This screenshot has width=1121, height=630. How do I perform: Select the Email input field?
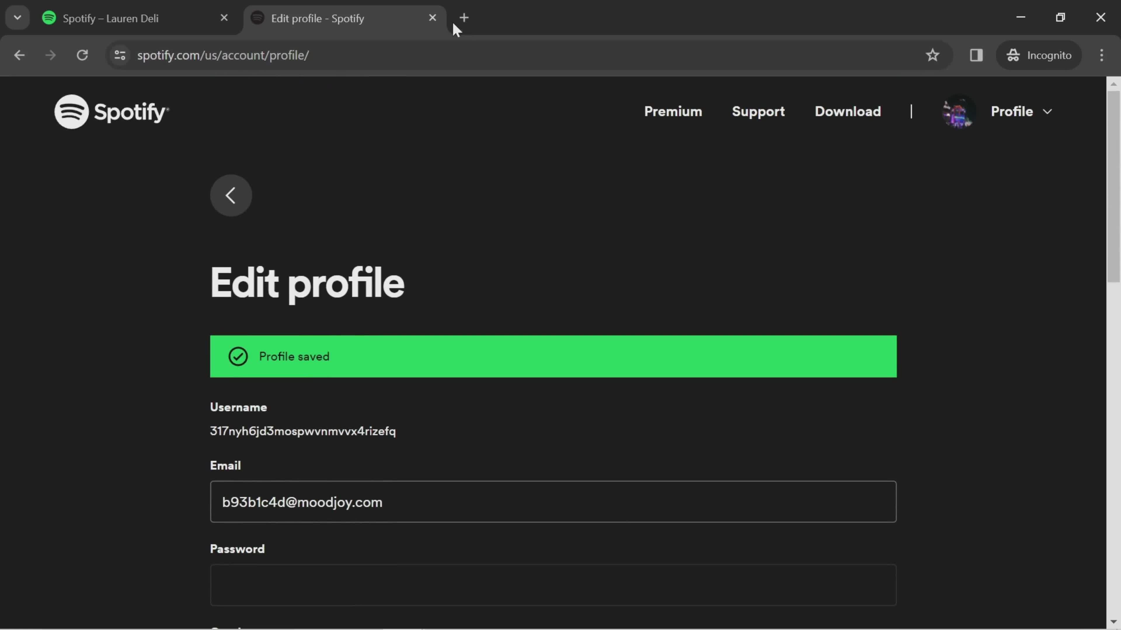pos(553,502)
